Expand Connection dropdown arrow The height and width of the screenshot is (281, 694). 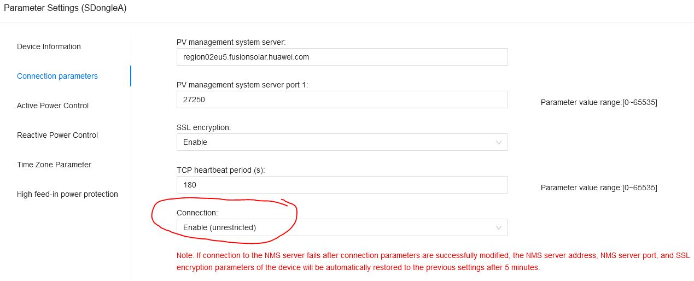click(x=498, y=227)
